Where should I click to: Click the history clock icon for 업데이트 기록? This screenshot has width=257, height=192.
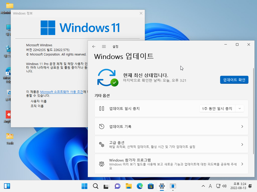point(102,126)
